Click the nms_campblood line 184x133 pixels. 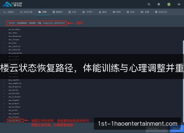tap(15, 83)
